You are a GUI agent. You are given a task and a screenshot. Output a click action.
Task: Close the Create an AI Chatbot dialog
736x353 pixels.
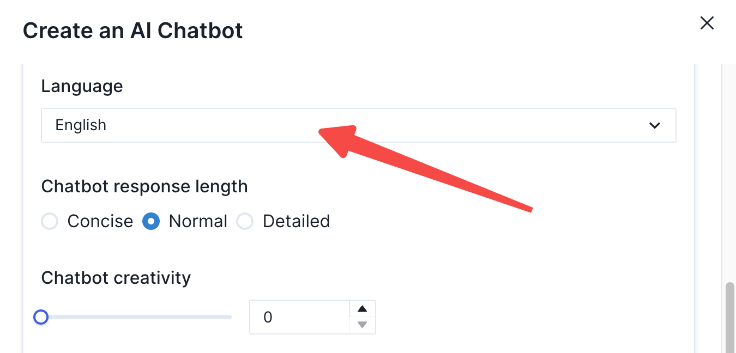(x=707, y=23)
